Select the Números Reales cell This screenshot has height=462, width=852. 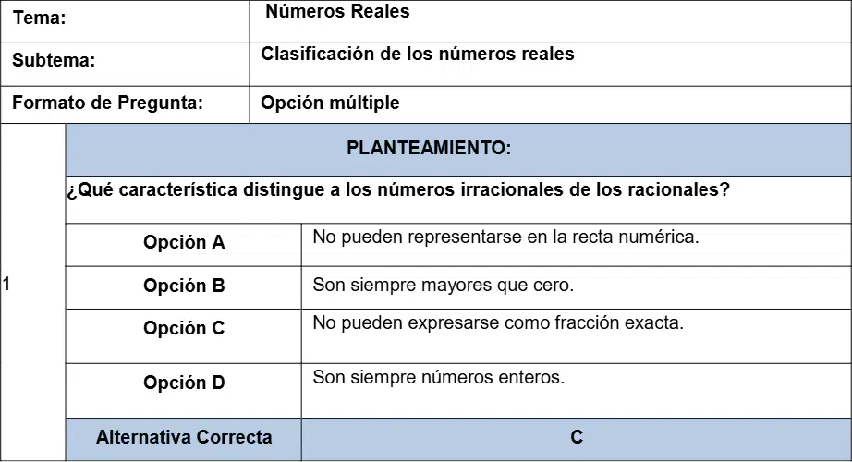pos(550,22)
